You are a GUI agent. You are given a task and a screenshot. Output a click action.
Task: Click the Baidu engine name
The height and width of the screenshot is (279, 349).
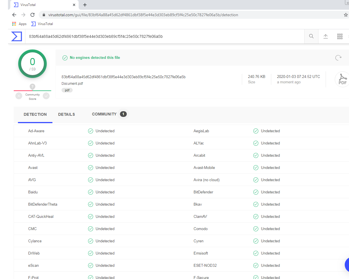pos(33,192)
